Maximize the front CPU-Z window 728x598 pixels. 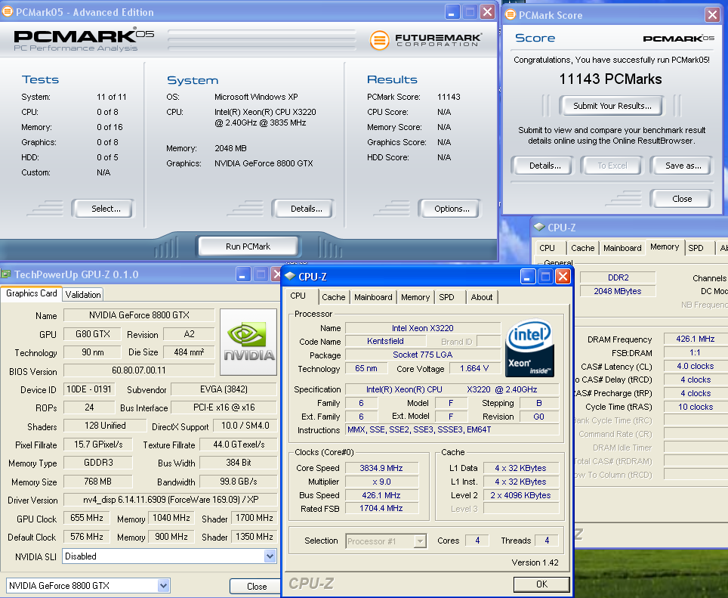click(x=545, y=277)
